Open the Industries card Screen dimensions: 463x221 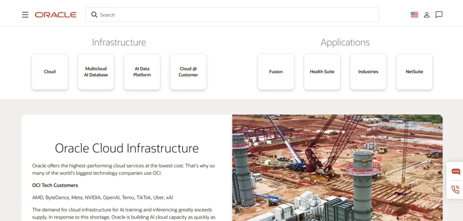click(368, 72)
